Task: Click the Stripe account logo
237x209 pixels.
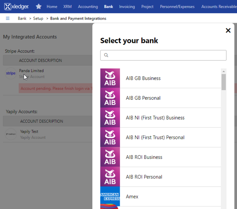Action: tap(11, 73)
